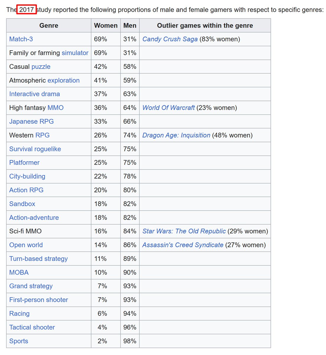Click the 86% men value for Open world

130,245
